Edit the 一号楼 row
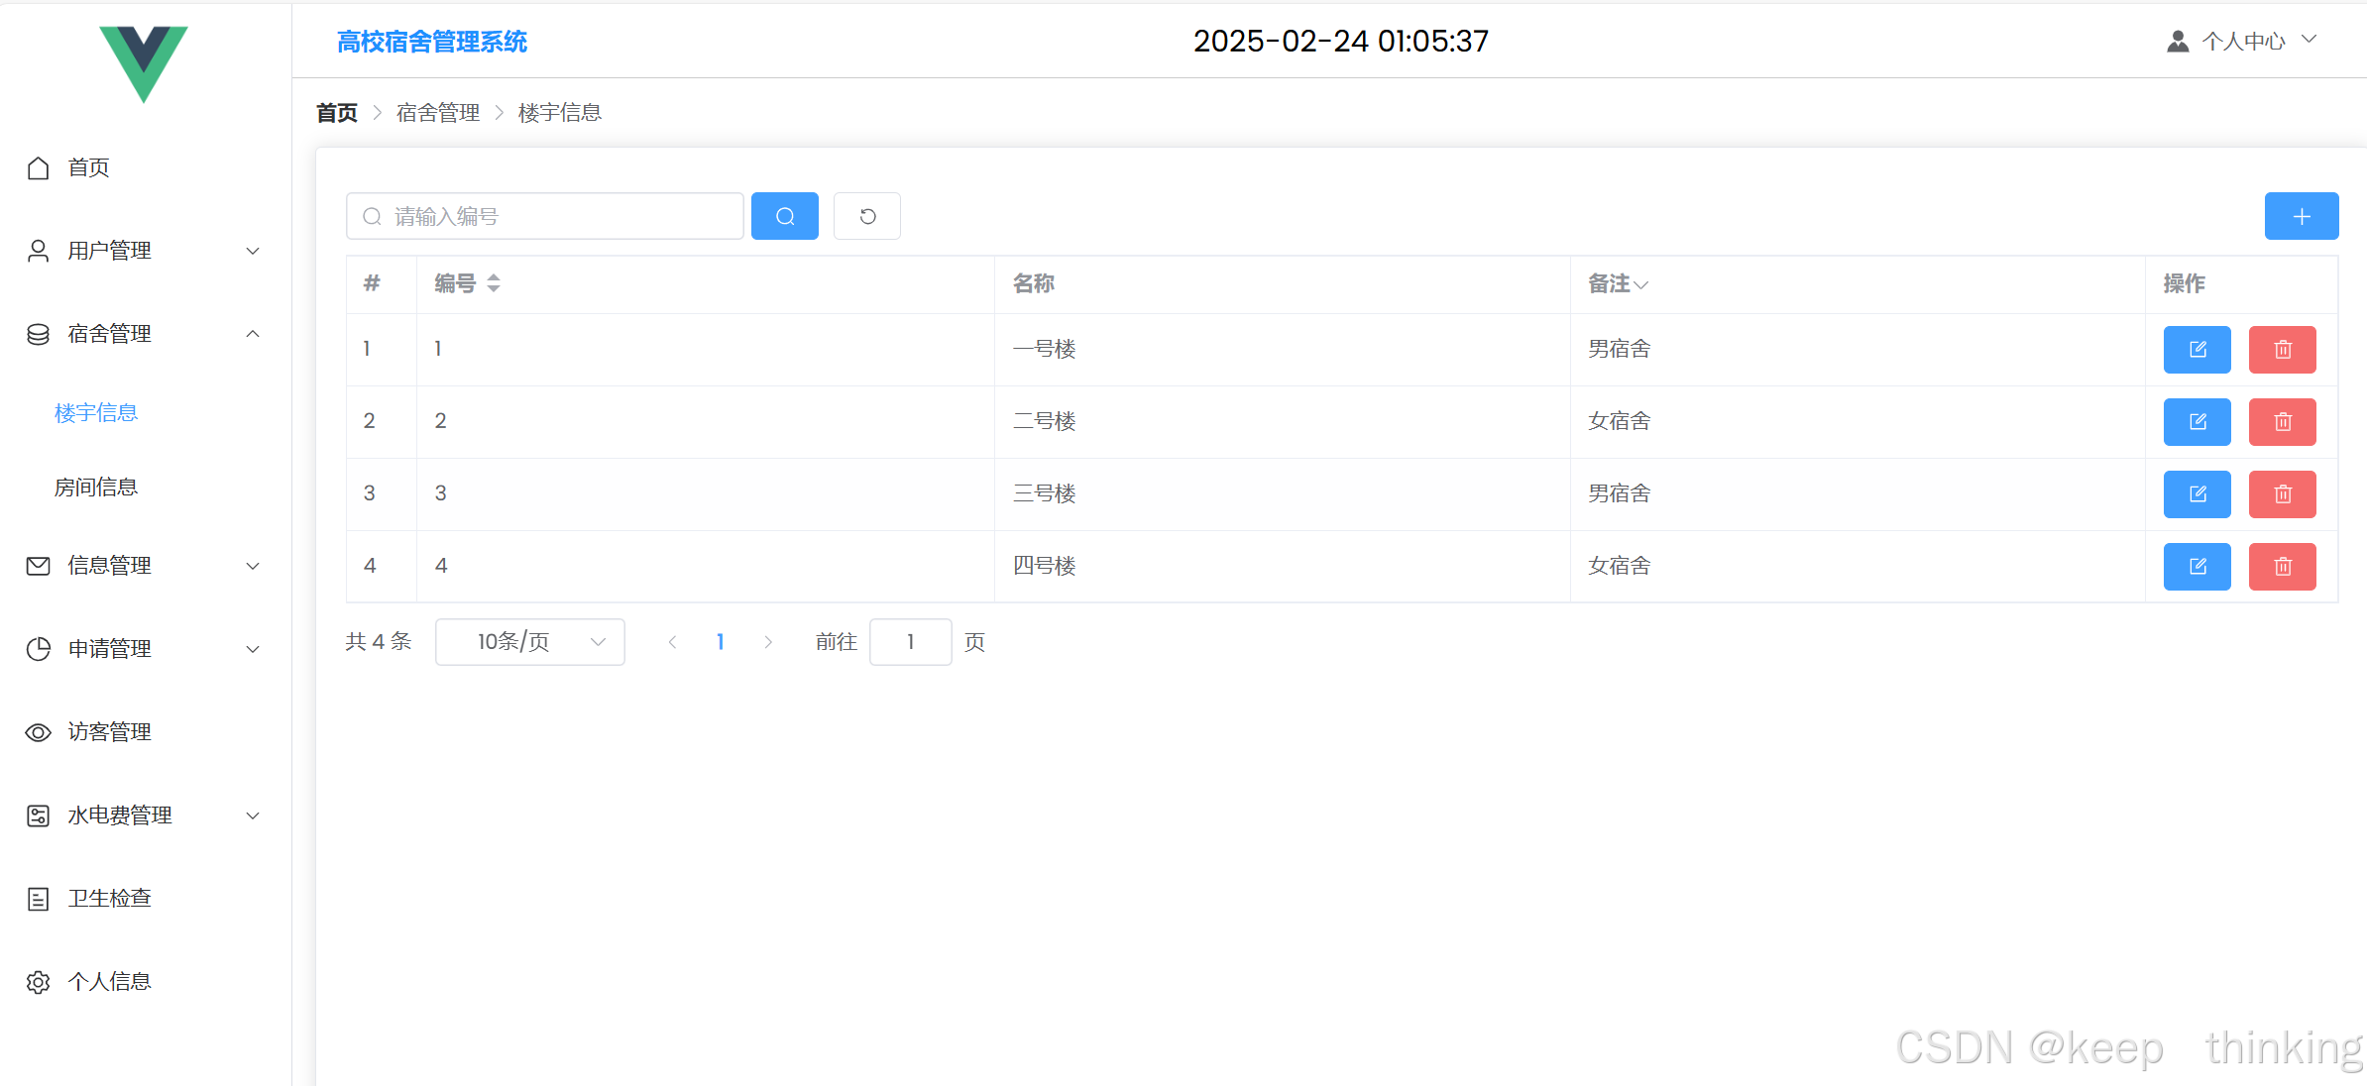Viewport: 2367px width, 1086px height. tap(2197, 350)
